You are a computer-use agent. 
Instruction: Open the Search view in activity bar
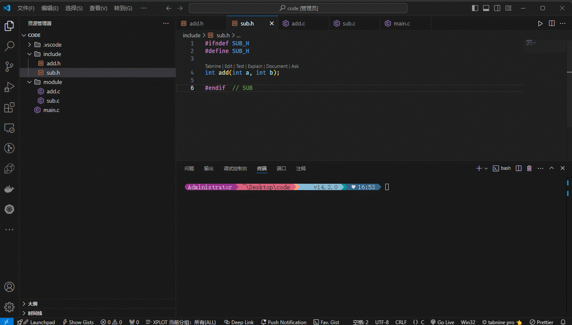click(9, 46)
